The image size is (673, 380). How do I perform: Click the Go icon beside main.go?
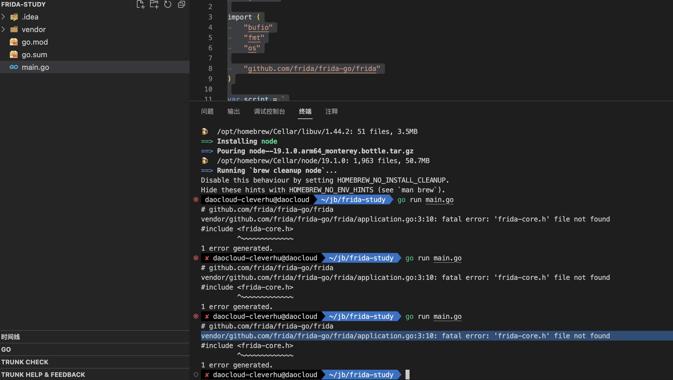14,67
